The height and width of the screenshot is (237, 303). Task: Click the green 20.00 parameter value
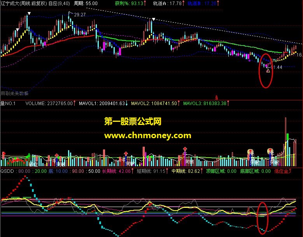tap(41, 171)
